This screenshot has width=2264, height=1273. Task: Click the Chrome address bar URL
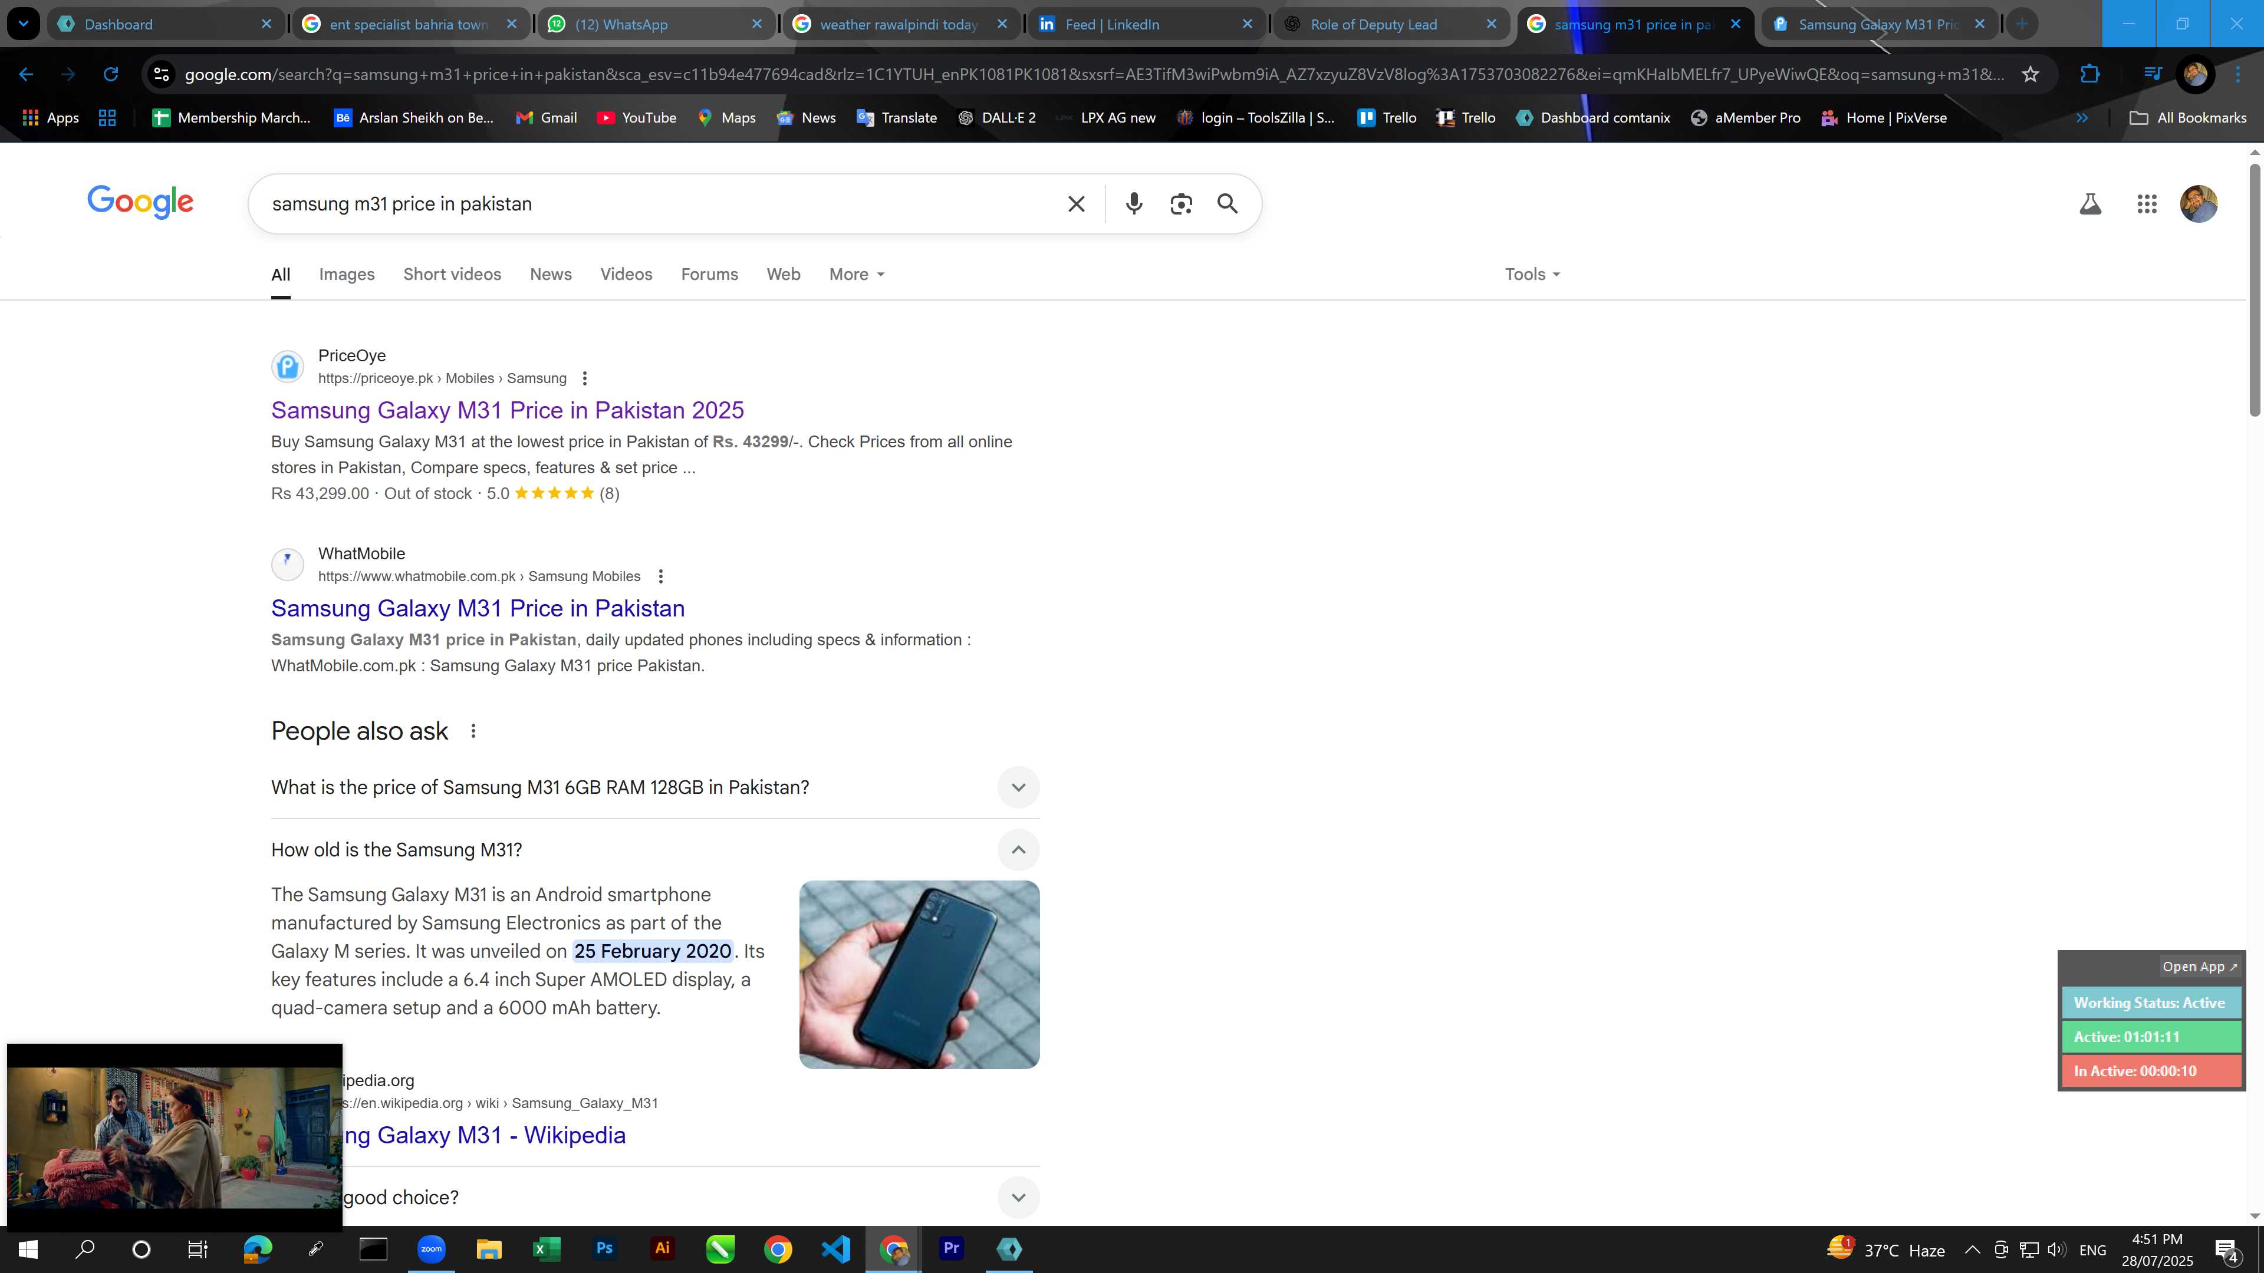pos(1094,75)
